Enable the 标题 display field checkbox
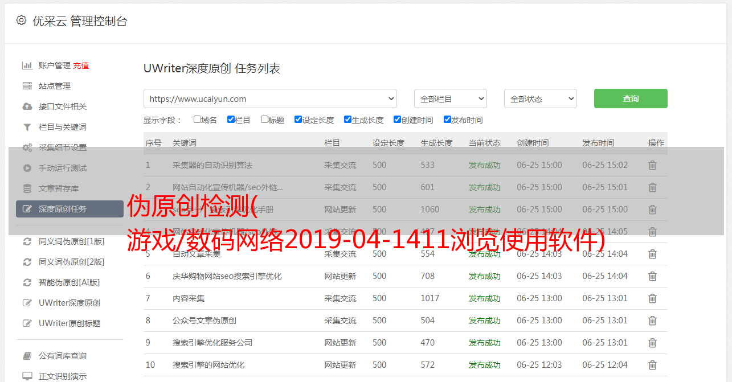Image resolution: width=732 pixels, height=382 pixels. click(264, 120)
